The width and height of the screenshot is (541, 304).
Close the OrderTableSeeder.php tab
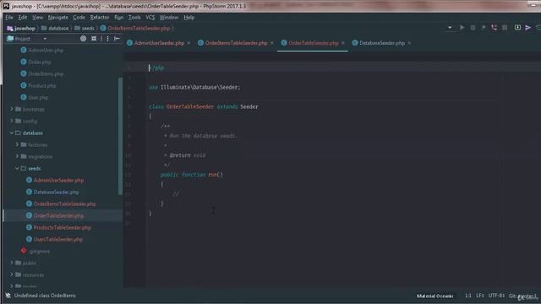pos(343,43)
